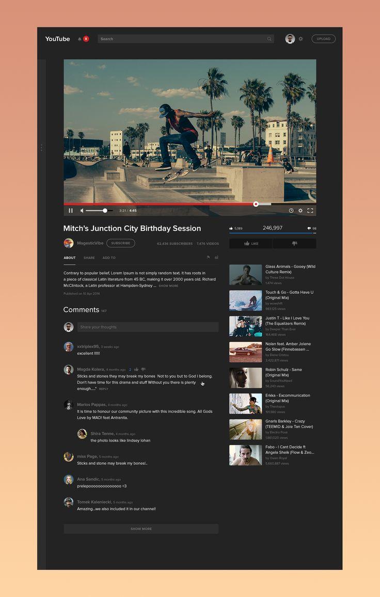Open the video statistics icon
This screenshot has height=597, width=380.
point(216,257)
